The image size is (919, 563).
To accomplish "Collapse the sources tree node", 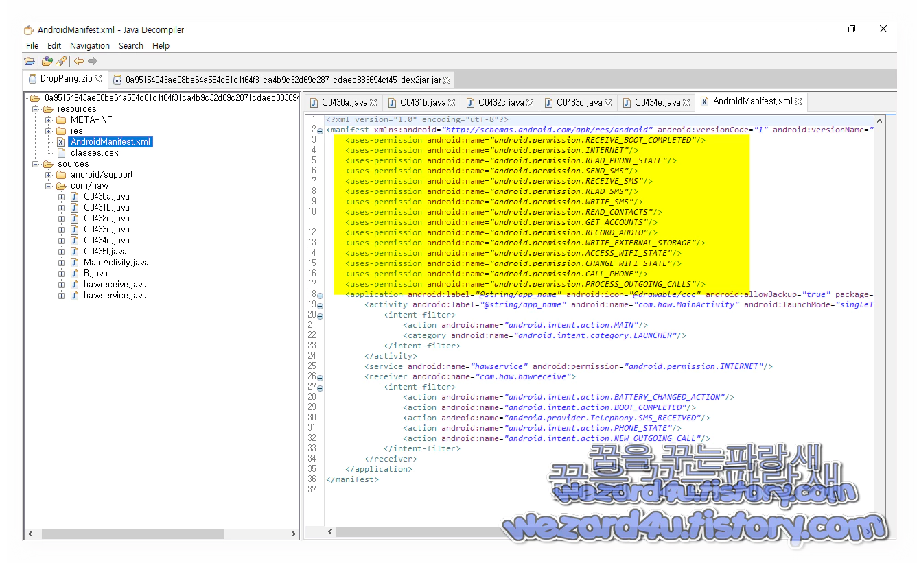I will (x=36, y=164).
